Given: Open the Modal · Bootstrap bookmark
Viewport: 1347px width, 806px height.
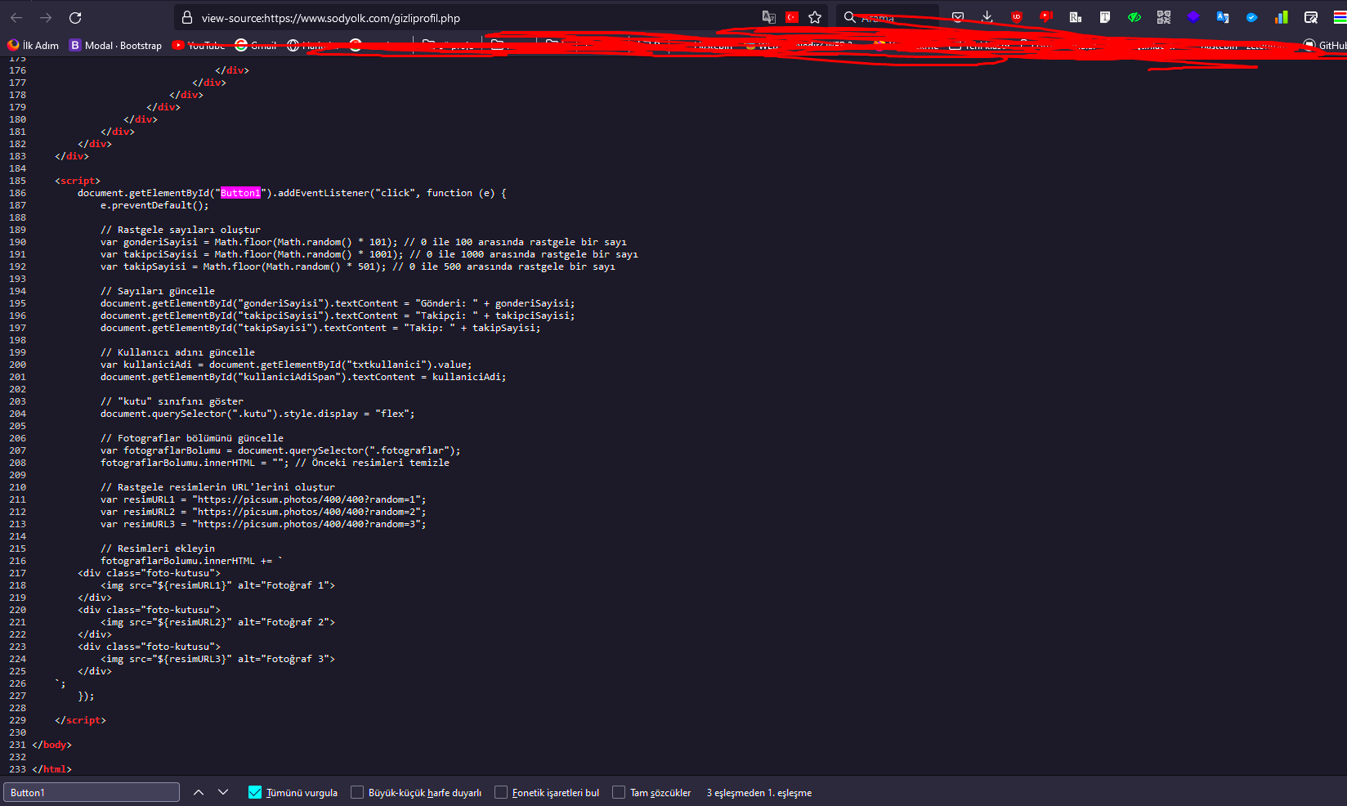Looking at the screenshot, I should click(115, 46).
